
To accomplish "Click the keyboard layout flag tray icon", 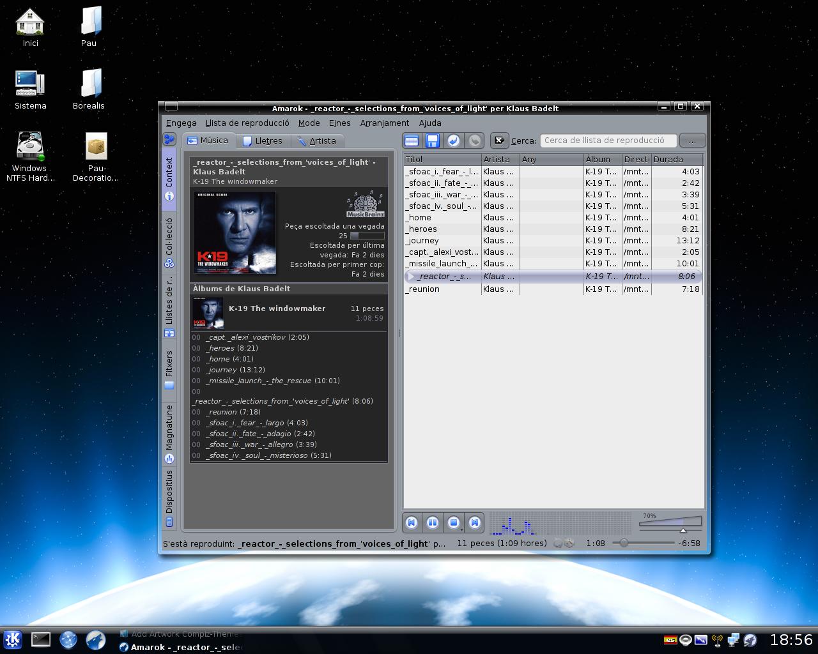I will [x=670, y=640].
